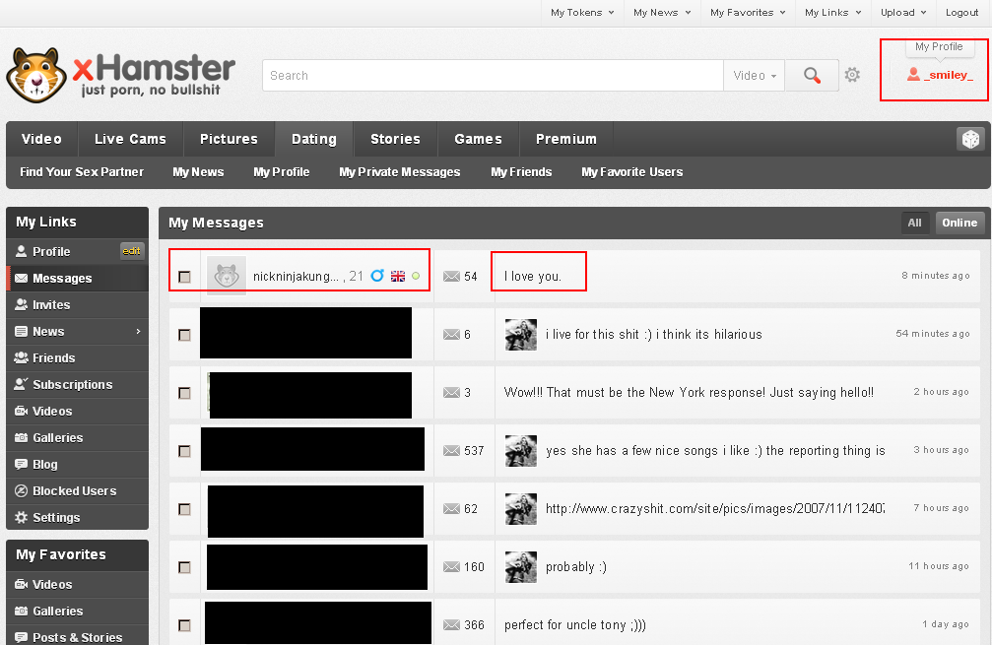Click avatar next to 'probably :)' message
Viewport: 992px width, 645px height.
[521, 566]
